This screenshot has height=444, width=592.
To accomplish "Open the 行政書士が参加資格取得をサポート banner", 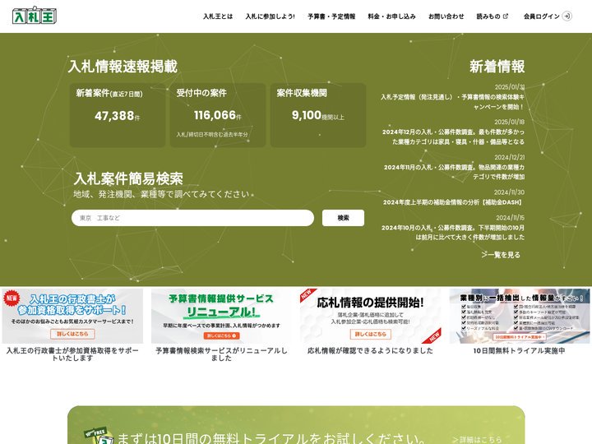I will point(72,316).
